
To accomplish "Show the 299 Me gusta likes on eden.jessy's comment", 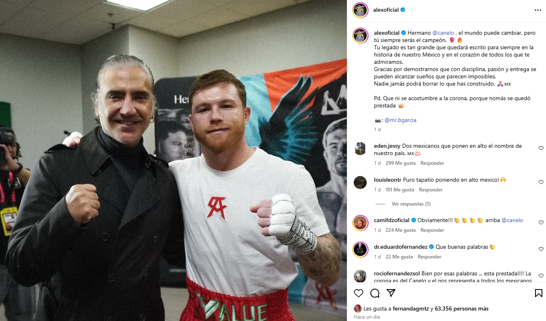I will click(x=400, y=163).
